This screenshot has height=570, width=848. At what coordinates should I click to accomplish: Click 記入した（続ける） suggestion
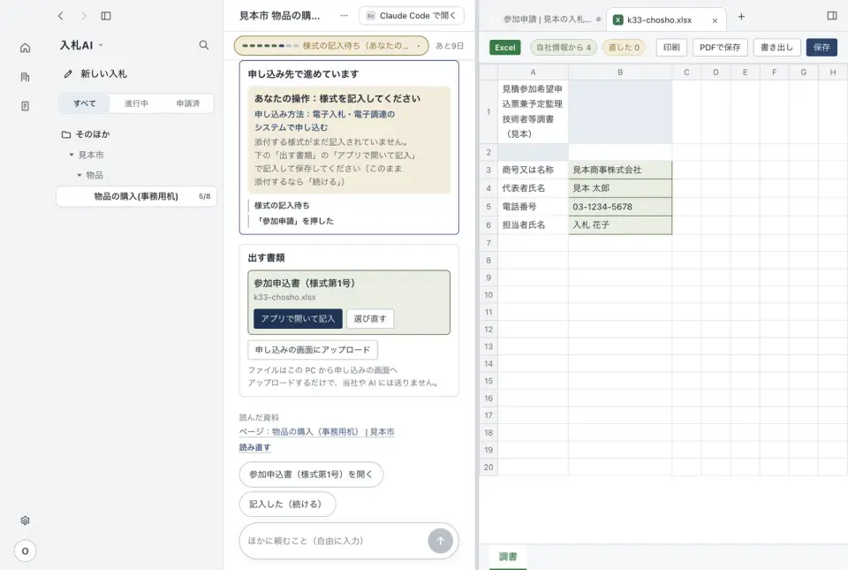coord(287,504)
